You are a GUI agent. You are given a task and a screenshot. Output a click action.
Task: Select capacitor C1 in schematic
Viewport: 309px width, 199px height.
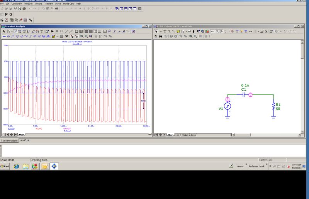pyautogui.click(x=244, y=95)
